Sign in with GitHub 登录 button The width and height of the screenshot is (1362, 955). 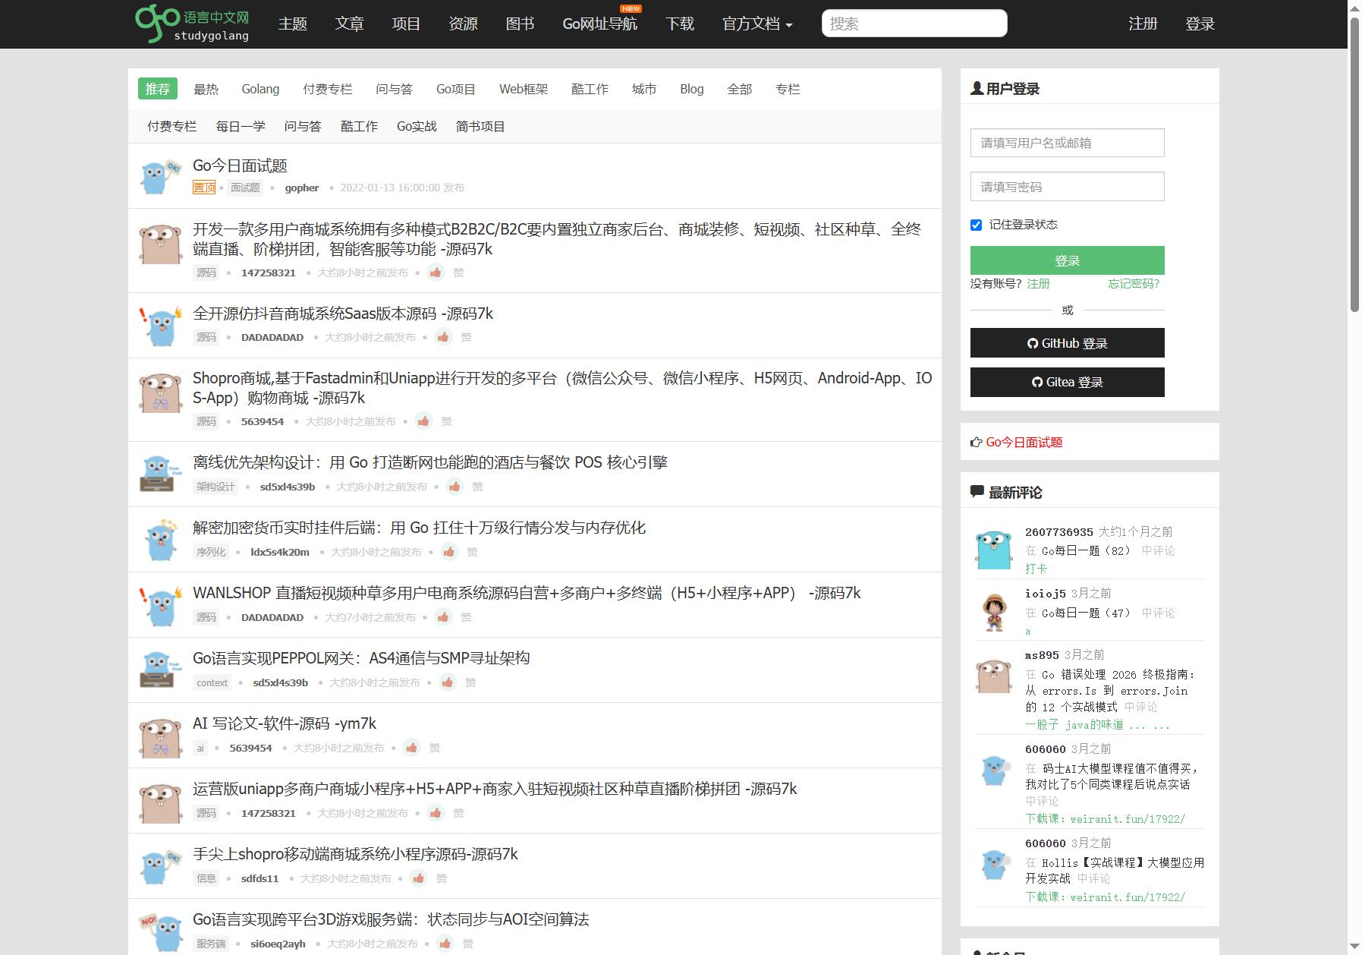tap(1067, 343)
